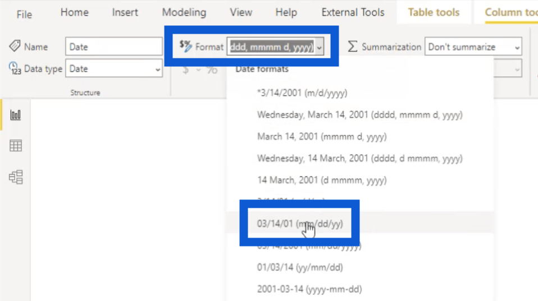The width and height of the screenshot is (538, 301).
Task: Open the disabled dropdown below Summarization
Action: coord(508,69)
